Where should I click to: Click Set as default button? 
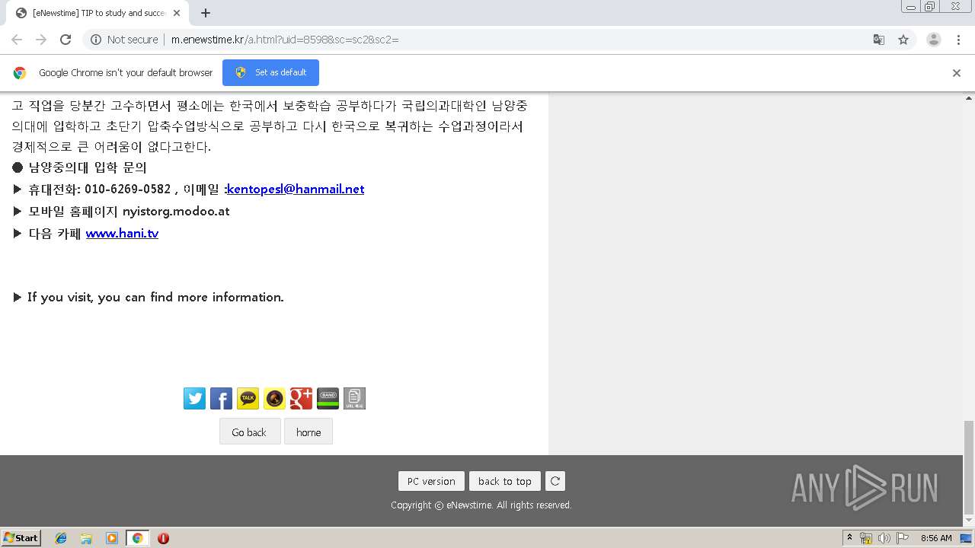point(270,72)
